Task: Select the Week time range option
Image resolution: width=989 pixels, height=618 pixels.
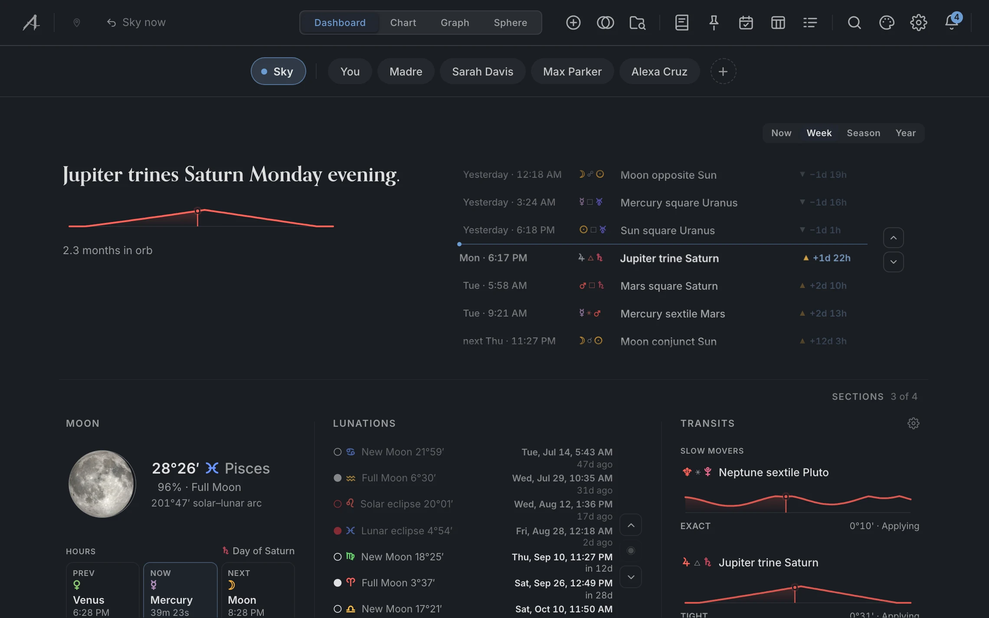Action: point(819,133)
